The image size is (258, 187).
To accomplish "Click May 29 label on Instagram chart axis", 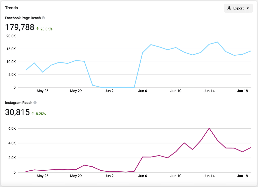I will tap(76, 176).
